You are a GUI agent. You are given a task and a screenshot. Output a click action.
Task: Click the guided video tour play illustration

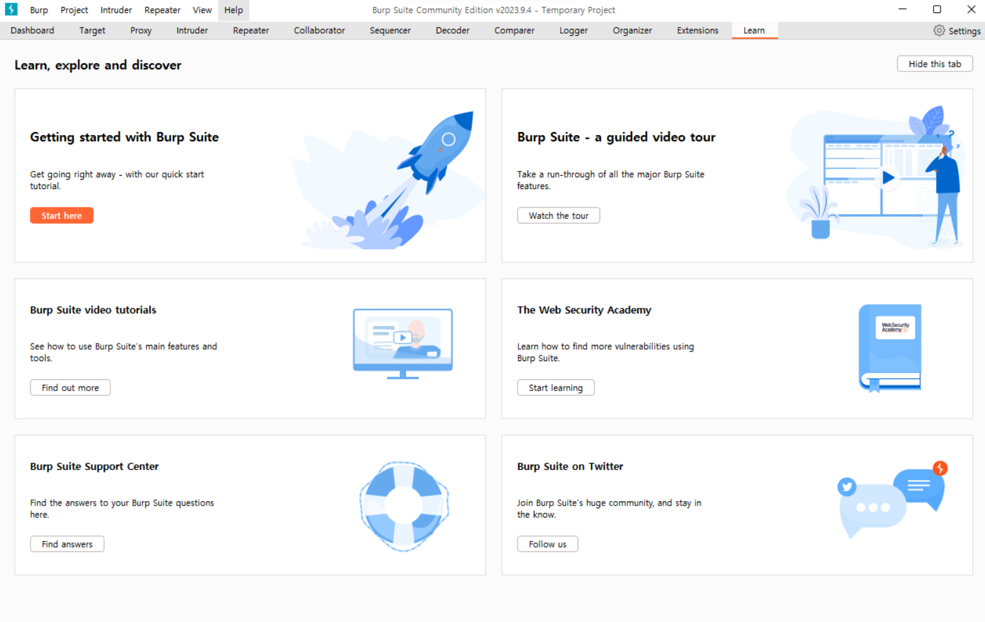877,176
